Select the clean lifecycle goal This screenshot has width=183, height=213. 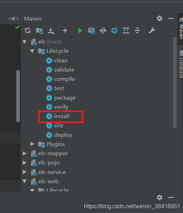click(x=61, y=61)
